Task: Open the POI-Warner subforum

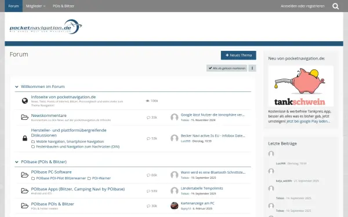Action: [x=101, y=178]
